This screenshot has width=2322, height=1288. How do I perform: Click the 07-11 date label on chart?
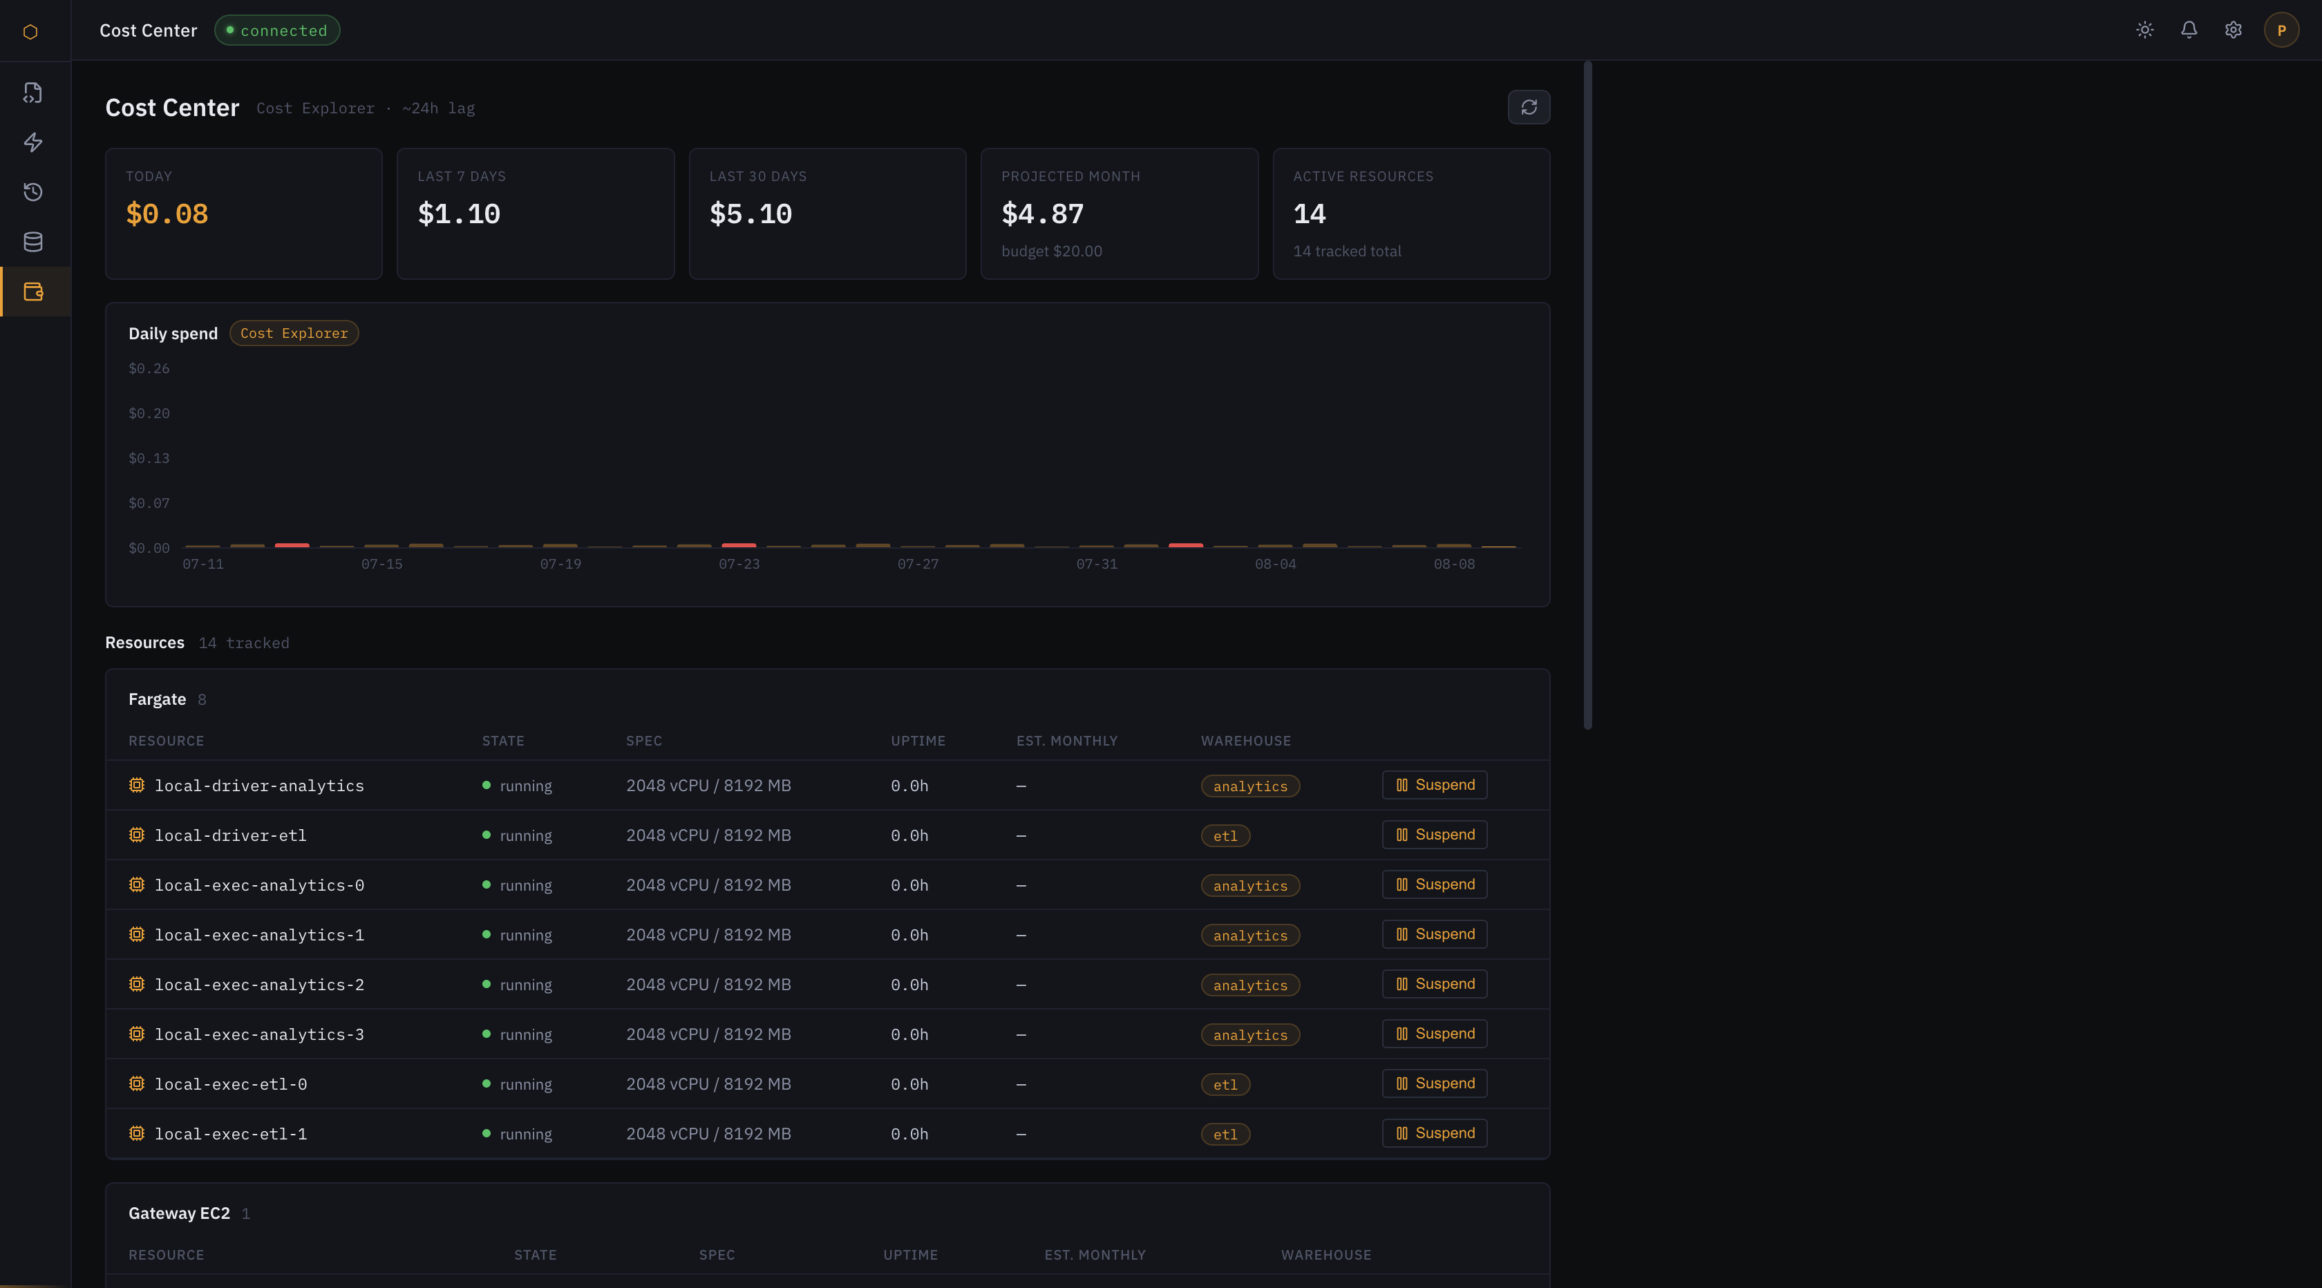(202, 565)
